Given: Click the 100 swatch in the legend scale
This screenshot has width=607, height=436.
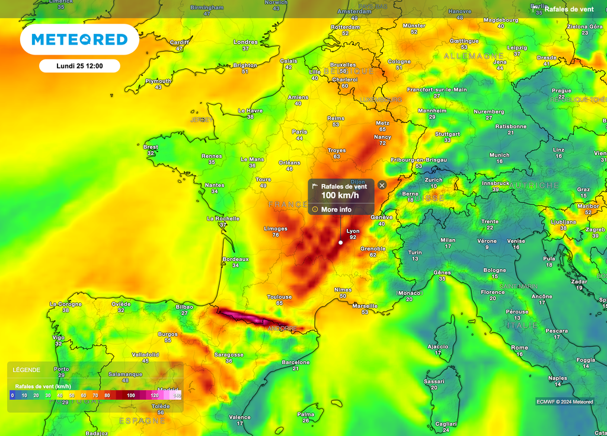Looking at the screenshot, I should [x=131, y=395].
